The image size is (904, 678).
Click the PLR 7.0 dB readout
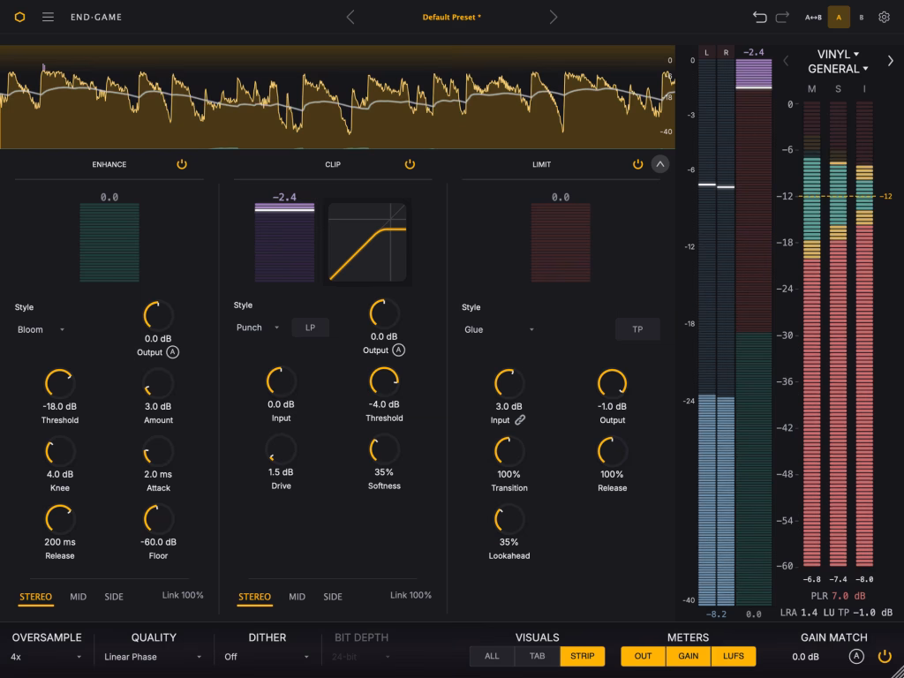point(838,596)
